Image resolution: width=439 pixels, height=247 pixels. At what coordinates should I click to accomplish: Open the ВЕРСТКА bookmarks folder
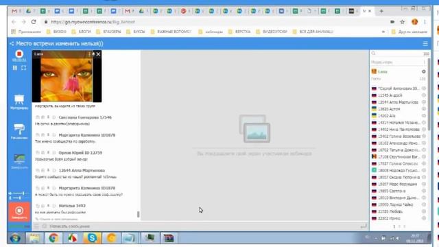tap(239, 32)
